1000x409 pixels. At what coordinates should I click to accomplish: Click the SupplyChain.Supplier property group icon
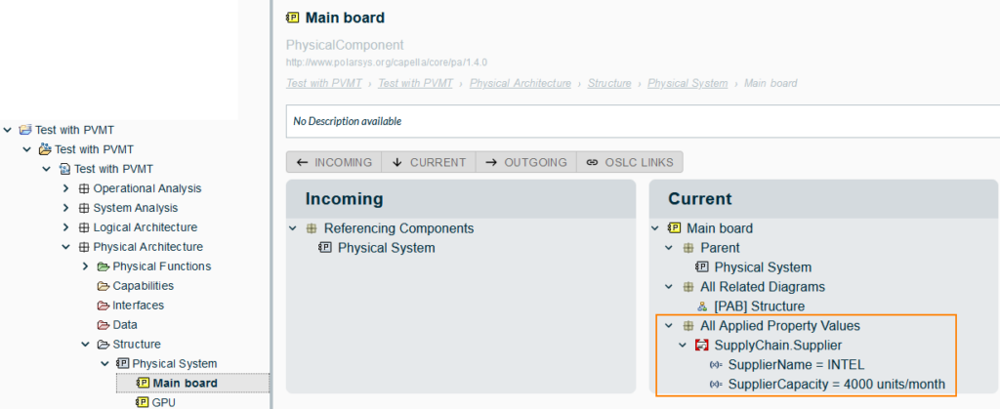click(701, 346)
